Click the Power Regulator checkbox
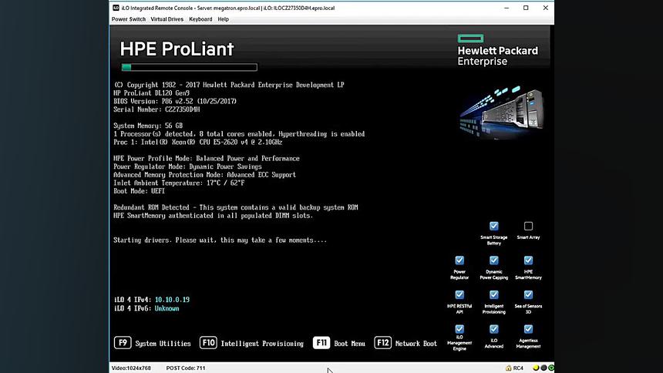This screenshot has height=373, width=663. [459, 260]
